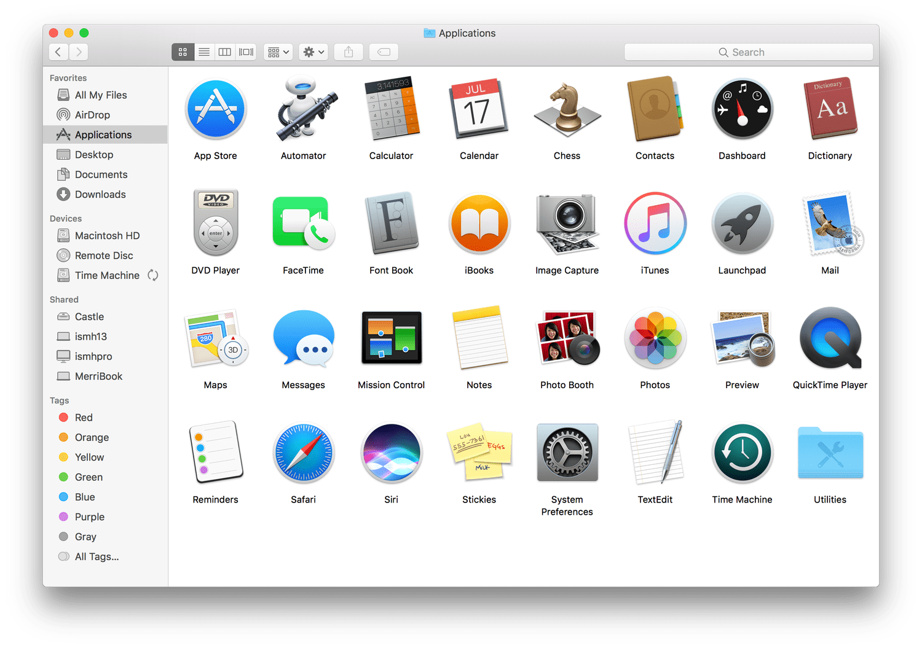Go forward using the right arrow button
Screen dimensions: 922x648
pyautogui.click(x=78, y=52)
